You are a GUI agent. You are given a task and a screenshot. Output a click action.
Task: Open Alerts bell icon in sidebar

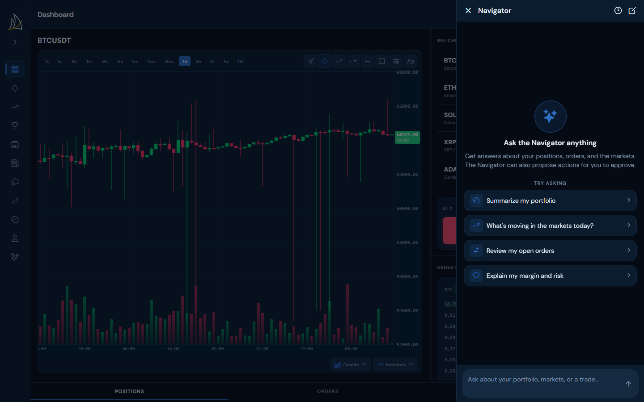click(x=15, y=88)
